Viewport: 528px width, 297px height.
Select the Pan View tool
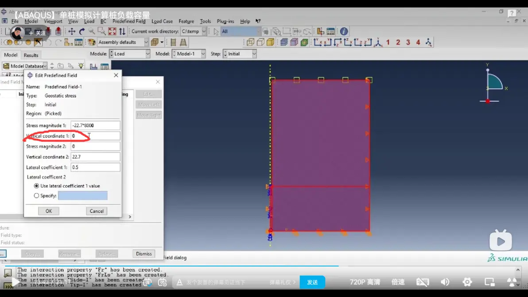pyautogui.click(x=72, y=31)
